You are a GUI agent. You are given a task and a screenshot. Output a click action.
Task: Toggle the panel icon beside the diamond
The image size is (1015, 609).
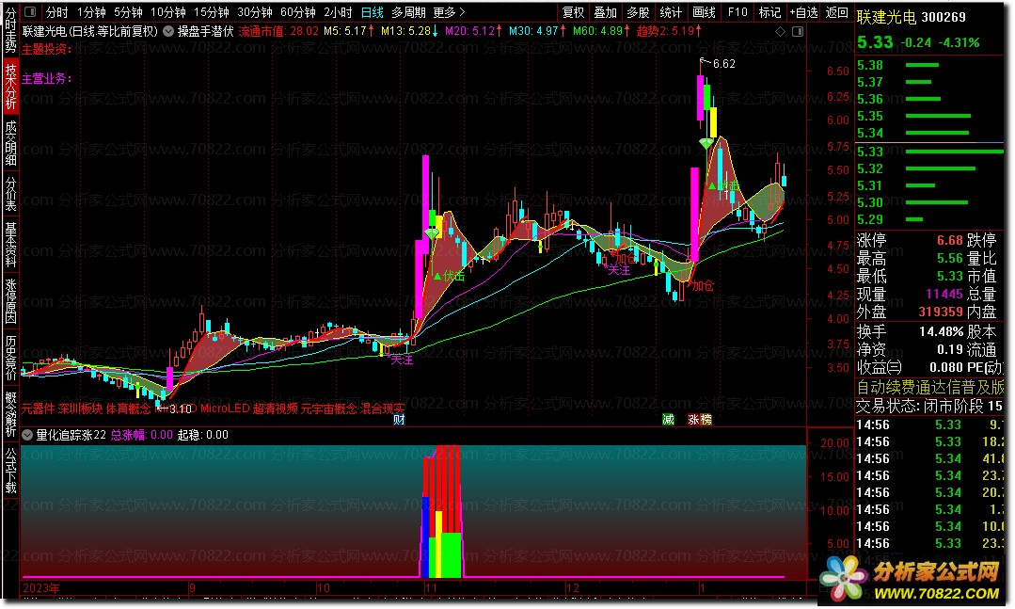click(798, 31)
